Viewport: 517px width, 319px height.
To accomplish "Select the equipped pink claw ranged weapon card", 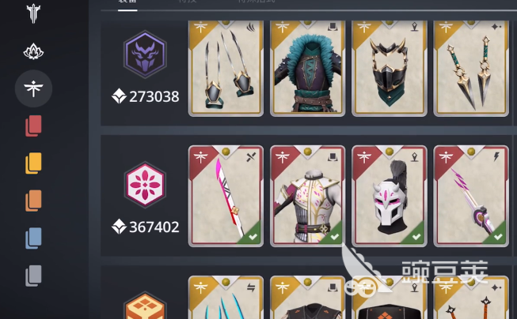I will [x=471, y=196].
